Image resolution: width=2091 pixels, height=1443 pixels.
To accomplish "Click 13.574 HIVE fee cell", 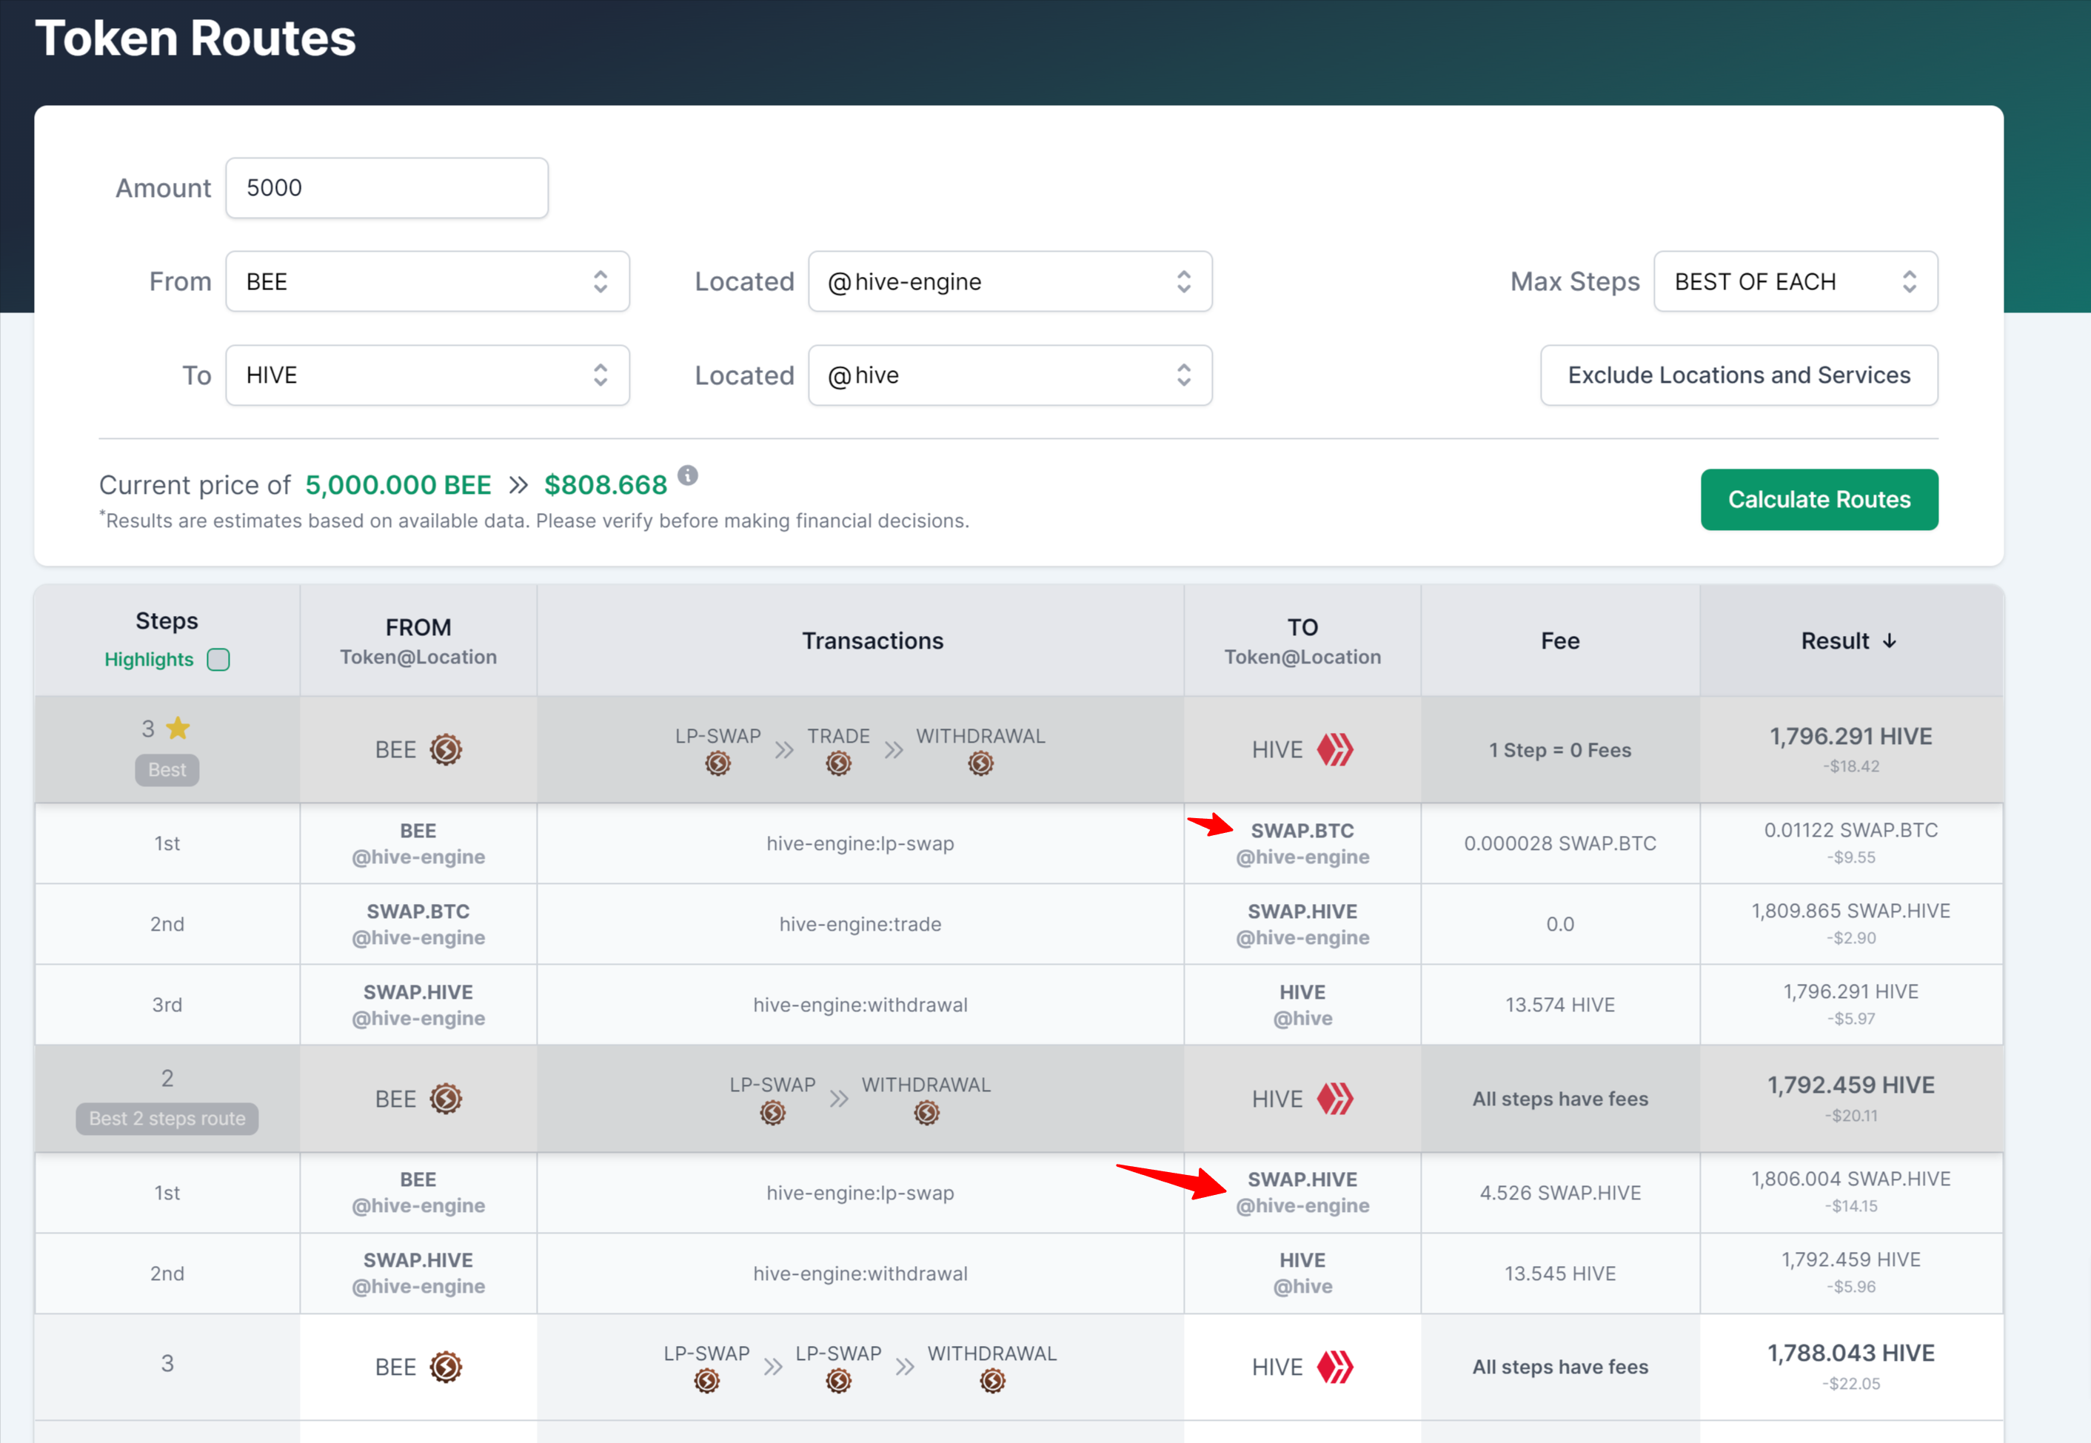I will coord(1559,1005).
